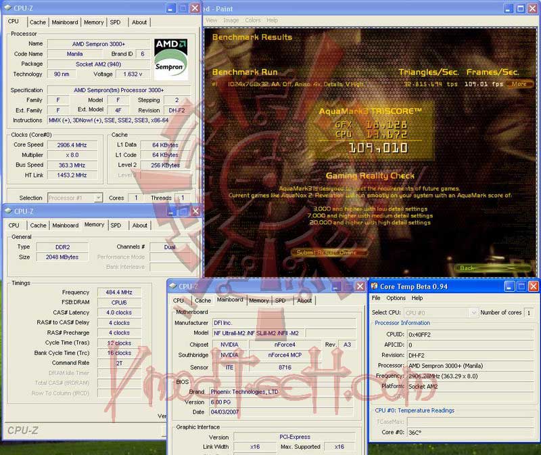Select CPU tab in Memory CPU-Z window

point(14,225)
